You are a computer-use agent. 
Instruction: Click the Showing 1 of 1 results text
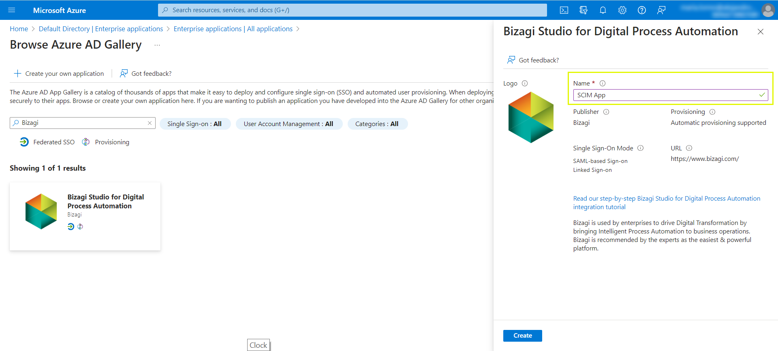click(48, 168)
